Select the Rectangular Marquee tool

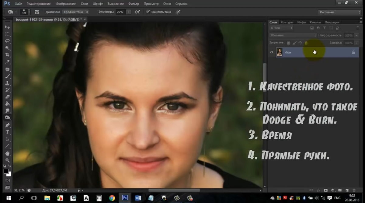(x=8, y=34)
